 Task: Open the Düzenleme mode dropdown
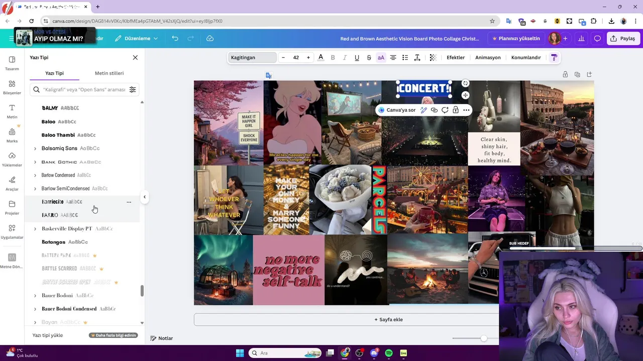click(x=136, y=39)
